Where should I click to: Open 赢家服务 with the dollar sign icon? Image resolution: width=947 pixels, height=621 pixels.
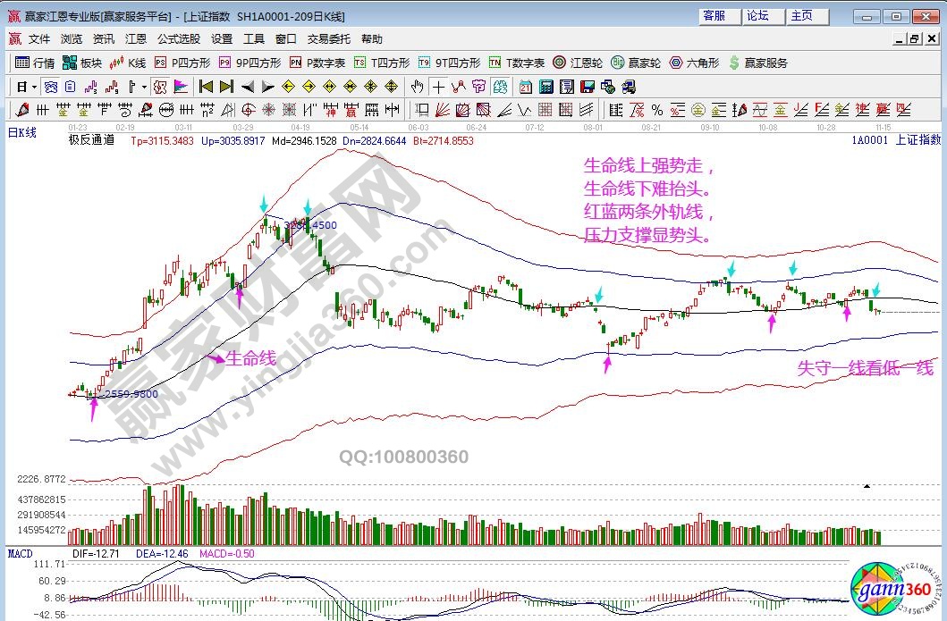(759, 63)
